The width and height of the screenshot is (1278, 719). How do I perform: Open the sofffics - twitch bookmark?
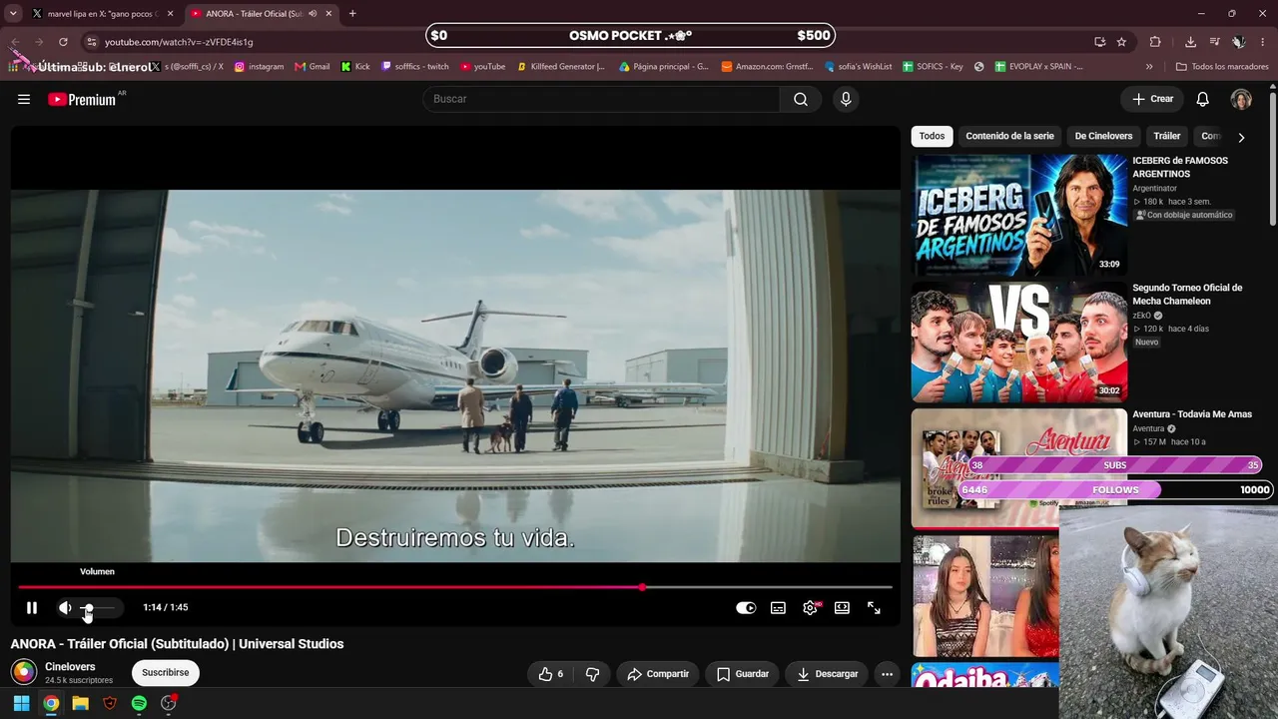(415, 67)
